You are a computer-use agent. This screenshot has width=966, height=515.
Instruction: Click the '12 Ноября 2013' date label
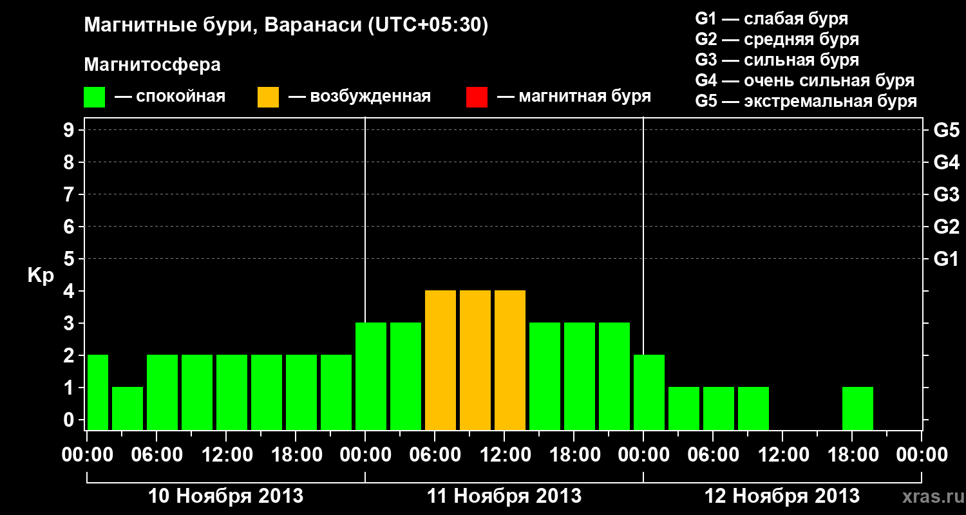coord(782,496)
